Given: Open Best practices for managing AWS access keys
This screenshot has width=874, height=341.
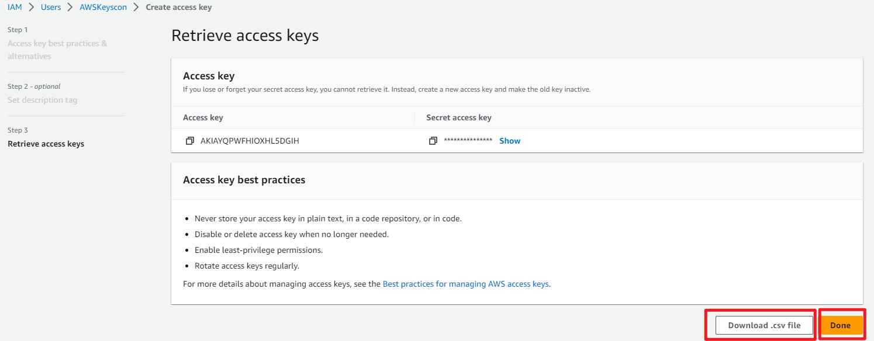Looking at the screenshot, I should click(465, 284).
